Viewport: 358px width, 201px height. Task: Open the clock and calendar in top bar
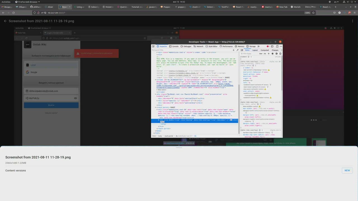[x=179, y=2]
